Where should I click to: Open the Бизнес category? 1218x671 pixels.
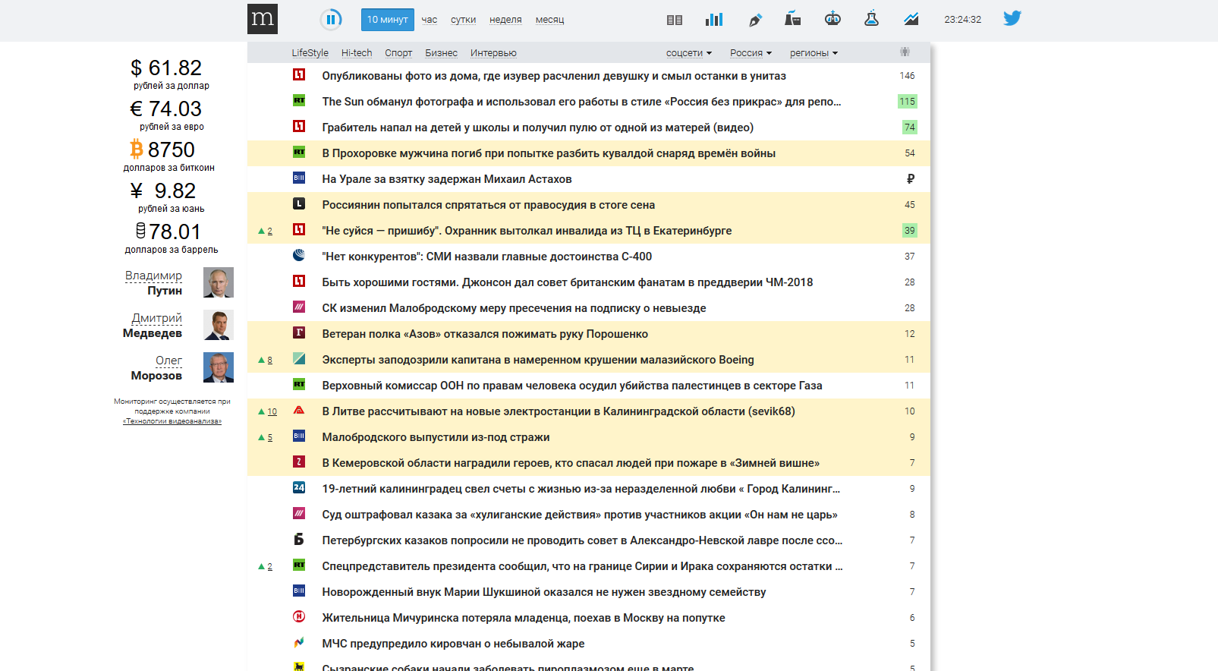pyautogui.click(x=442, y=53)
